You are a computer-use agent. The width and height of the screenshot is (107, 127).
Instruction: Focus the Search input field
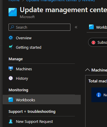39,27
